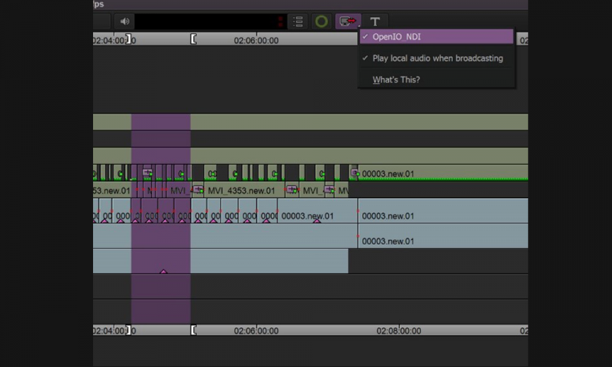
Task: Select the 00003.new.01 clip on second audio track
Action: (x=443, y=236)
